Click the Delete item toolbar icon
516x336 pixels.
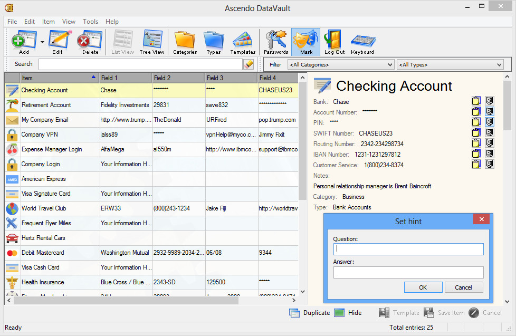[x=90, y=42]
